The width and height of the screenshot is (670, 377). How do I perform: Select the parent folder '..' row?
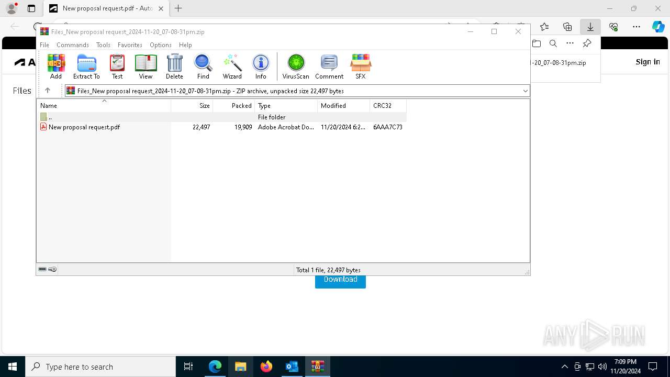[x=222, y=117]
